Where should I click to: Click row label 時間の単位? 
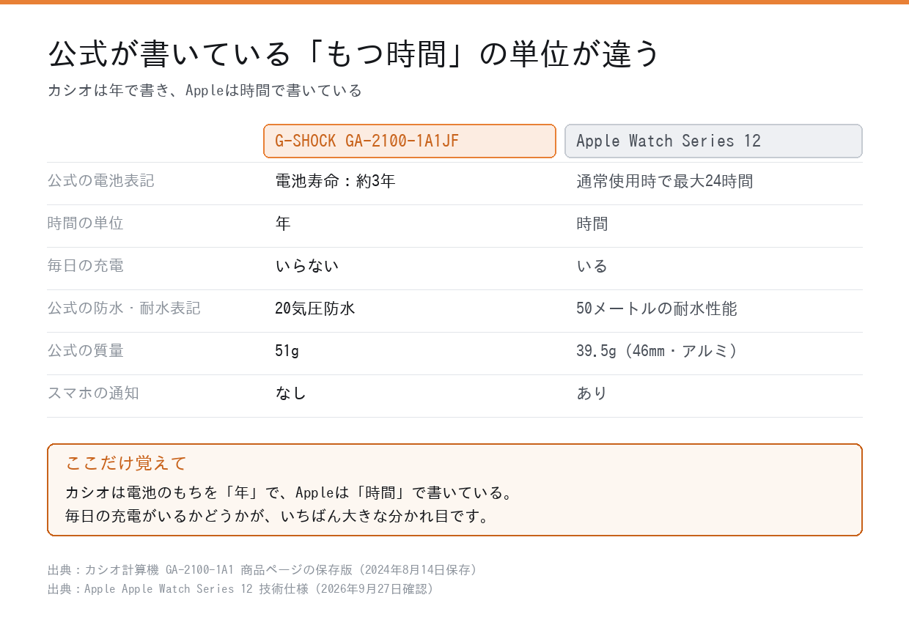point(86,223)
